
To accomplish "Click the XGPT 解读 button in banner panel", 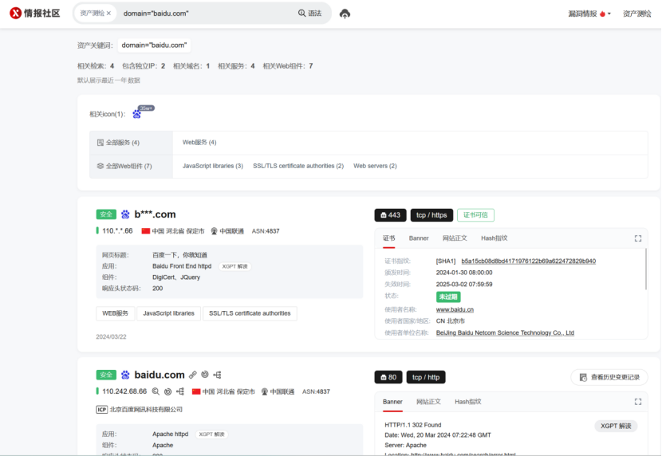I will 616,426.
